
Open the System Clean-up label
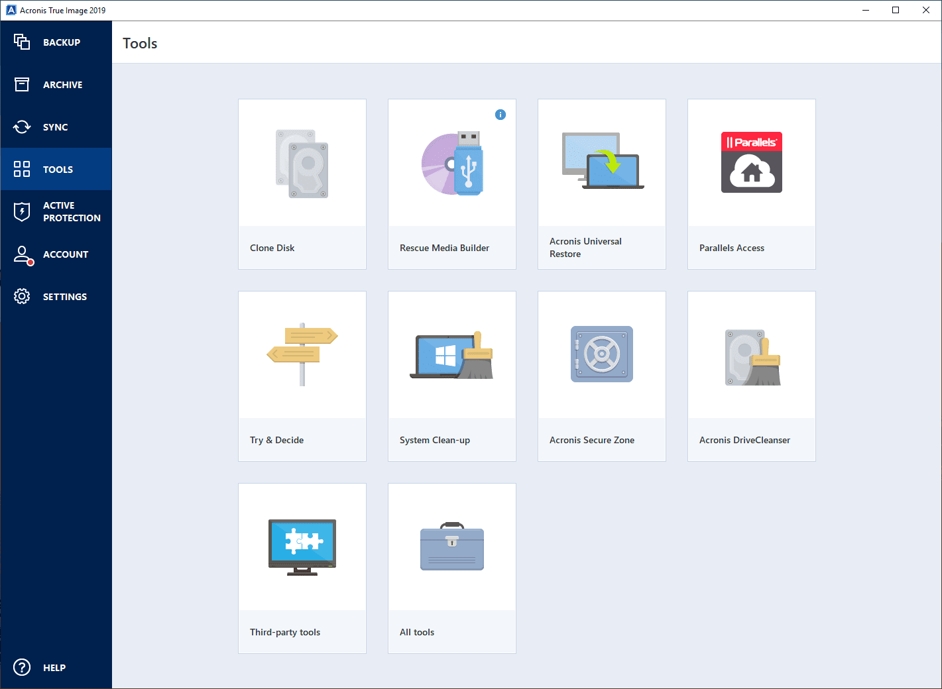click(435, 440)
